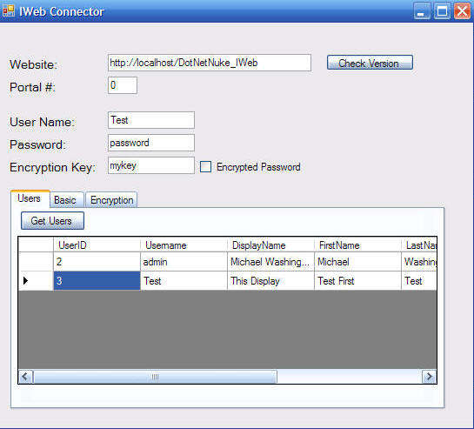Select the highlighted UserID 3 cell

[97, 281]
